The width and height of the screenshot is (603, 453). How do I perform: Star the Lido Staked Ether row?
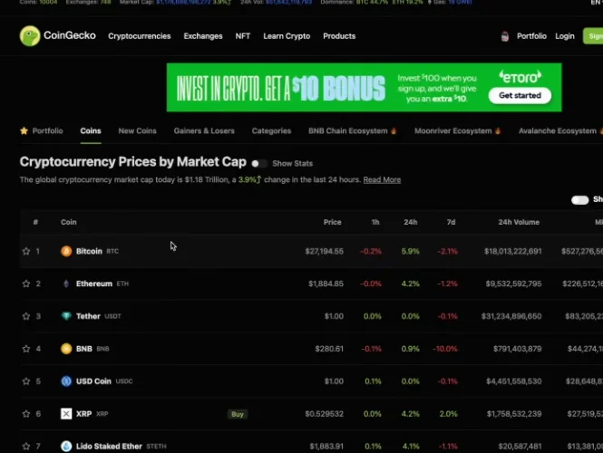tap(25, 446)
